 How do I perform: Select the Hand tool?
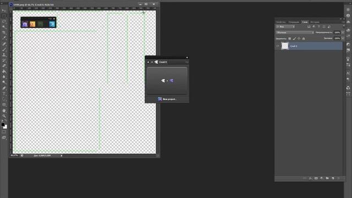coord(4,111)
